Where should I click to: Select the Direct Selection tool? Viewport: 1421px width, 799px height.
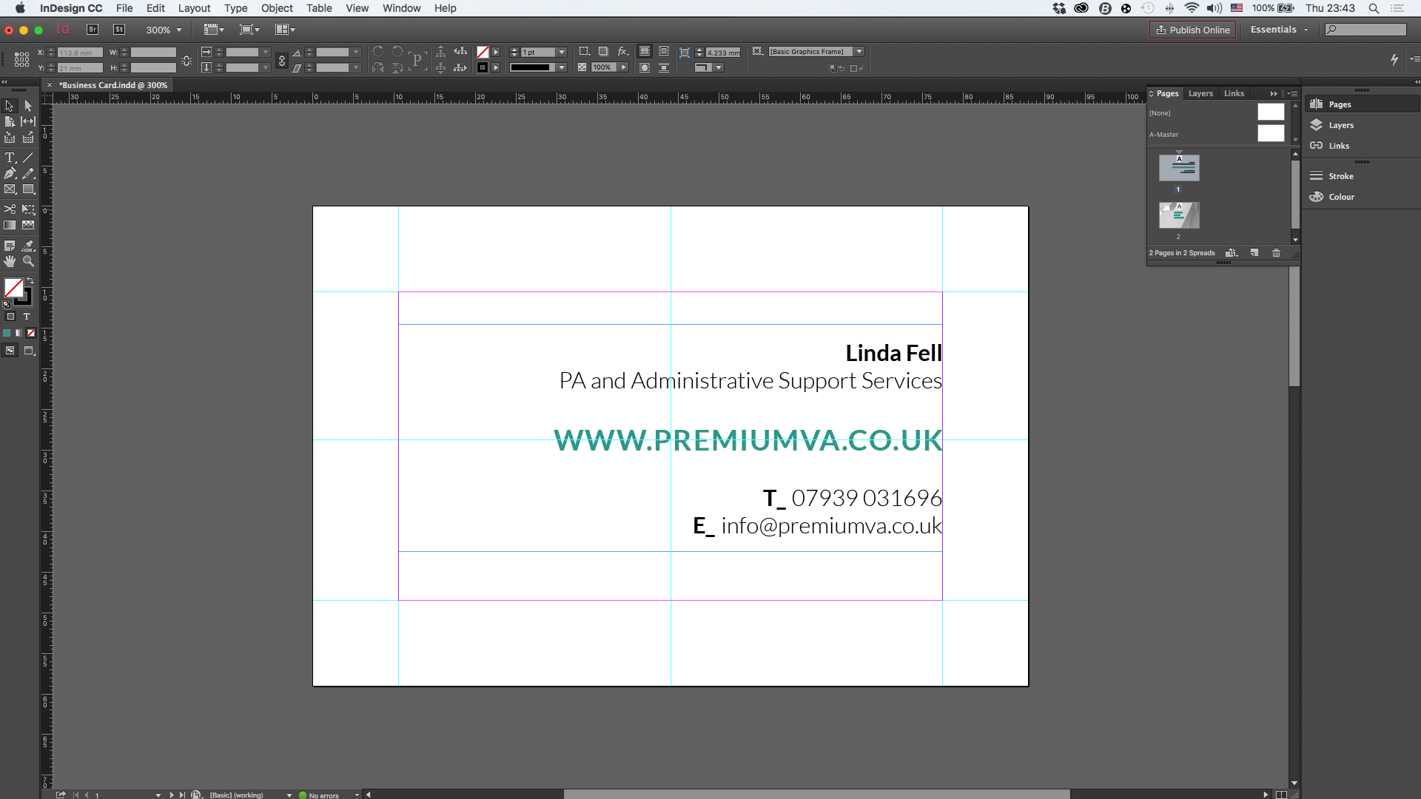[28, 106]
